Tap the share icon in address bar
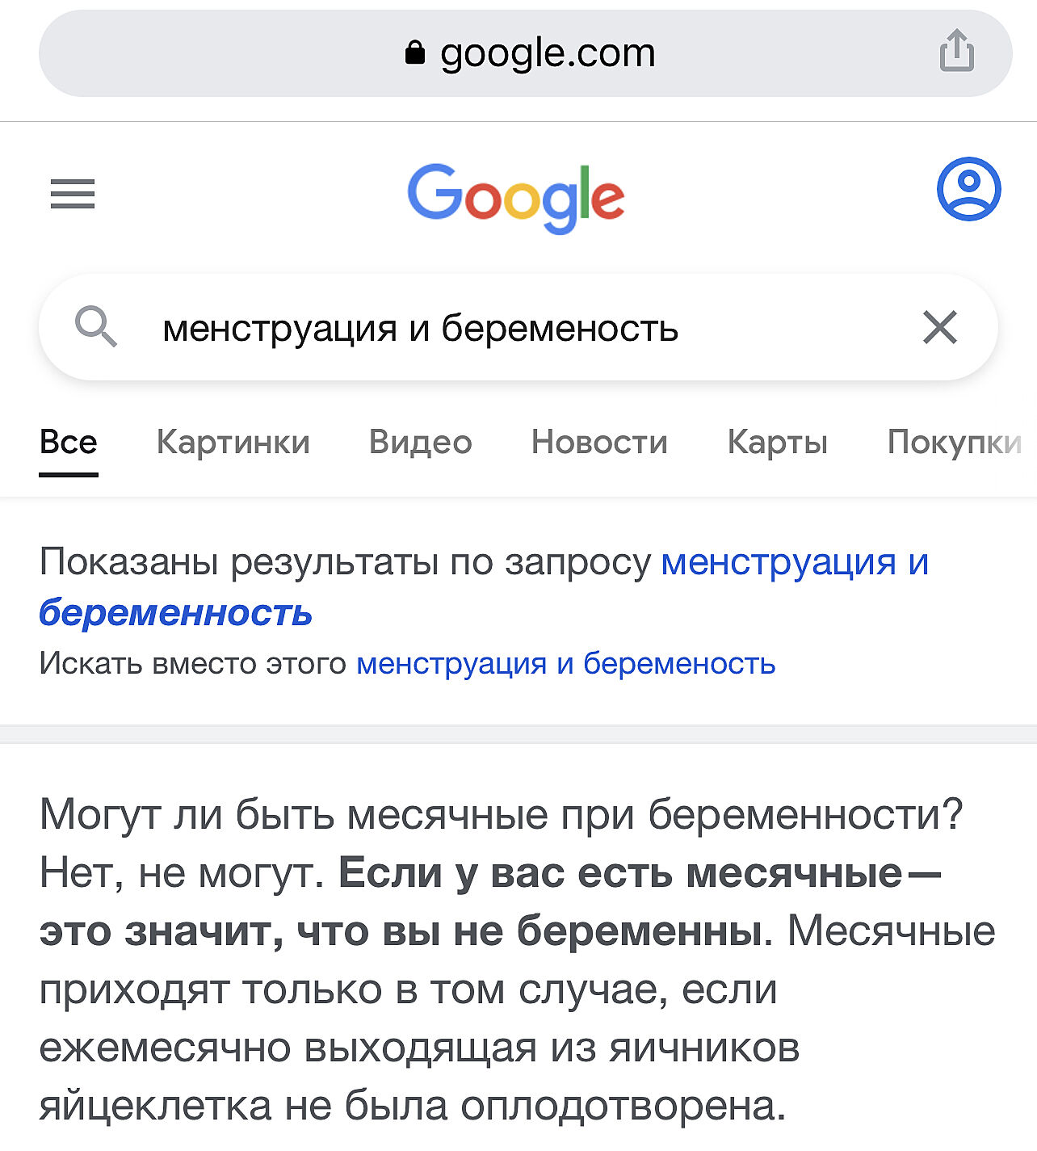1037x1151 pixels. click(956, 52)
